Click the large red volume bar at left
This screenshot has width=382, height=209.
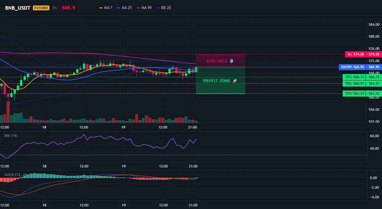8,112
